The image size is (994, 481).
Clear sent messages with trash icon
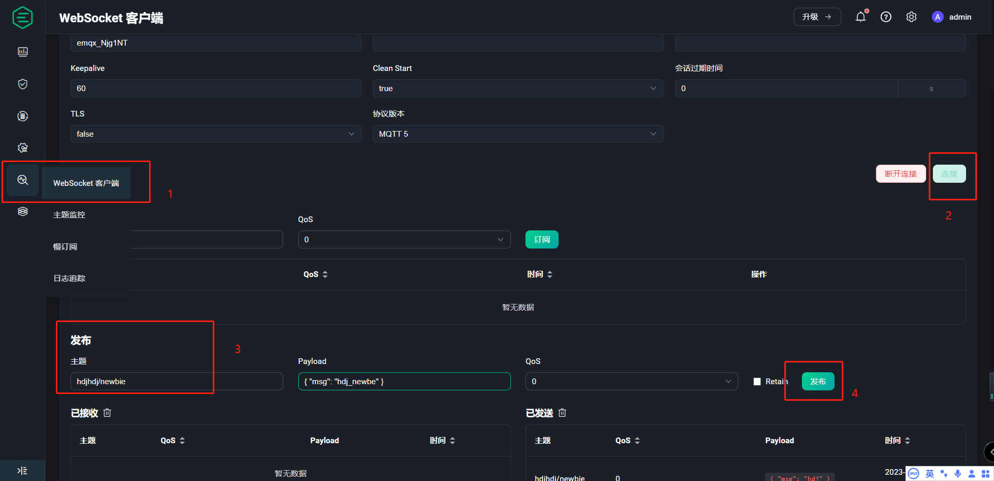[x=562, y=413]
